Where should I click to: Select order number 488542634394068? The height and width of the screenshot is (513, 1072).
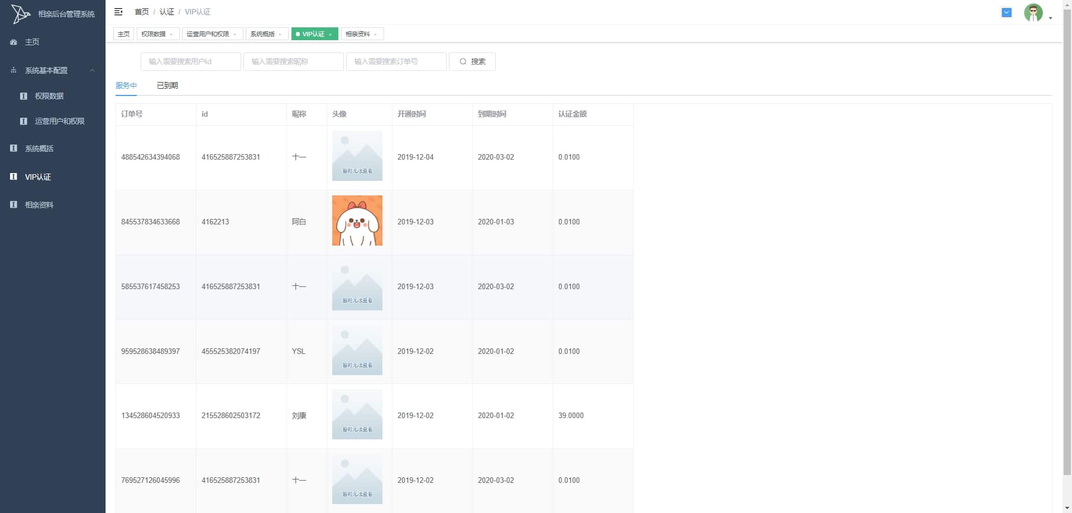tap(150, 157)
